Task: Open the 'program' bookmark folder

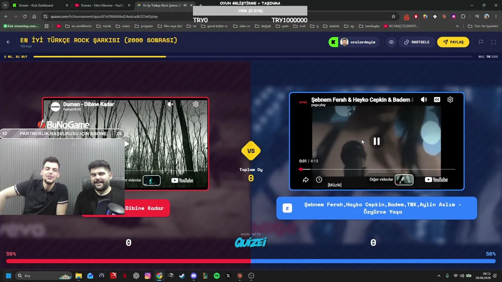Action: [x=144, y=26]
